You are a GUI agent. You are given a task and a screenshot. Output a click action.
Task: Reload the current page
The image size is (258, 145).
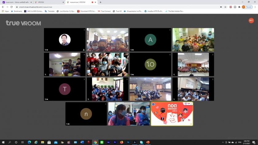click(x=12, y=7)
